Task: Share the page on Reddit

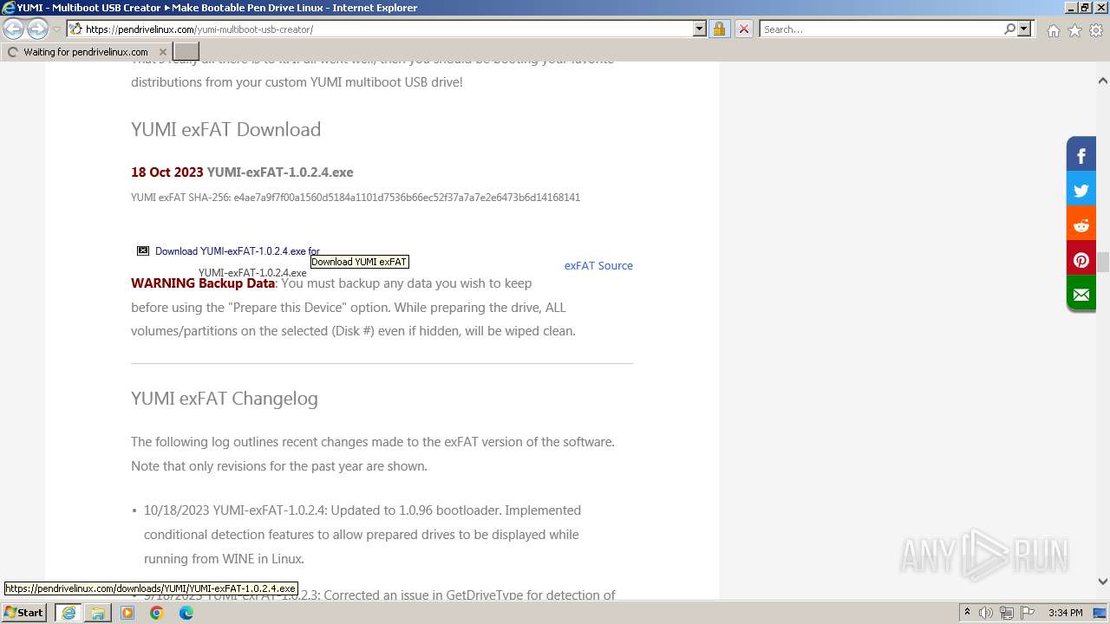Action: point(1081,225)
